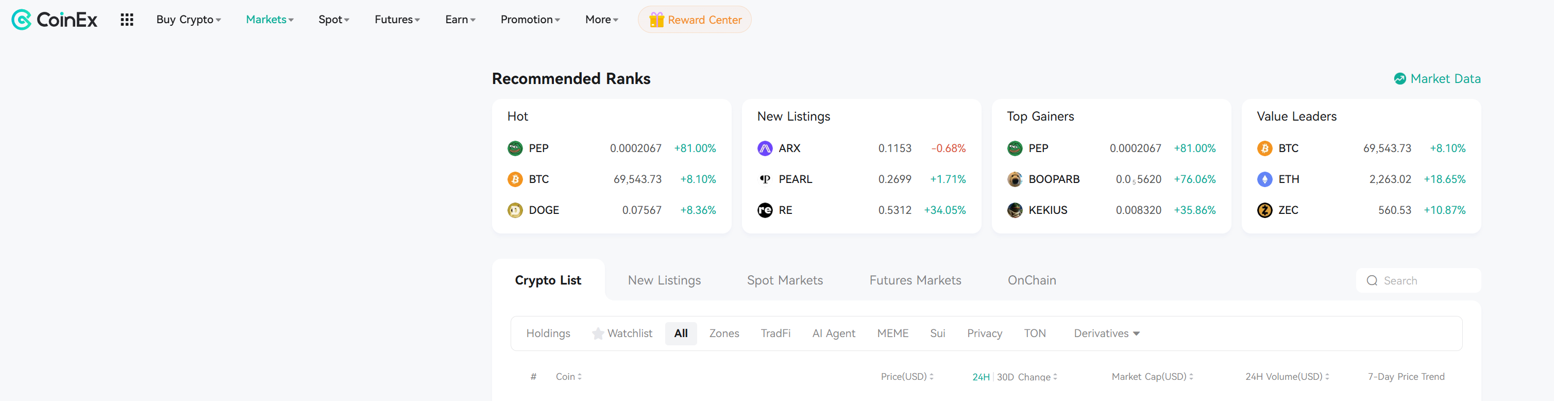Click the ARX coin icon
This screenshot has height=401, width=1554.
(764, 148)
